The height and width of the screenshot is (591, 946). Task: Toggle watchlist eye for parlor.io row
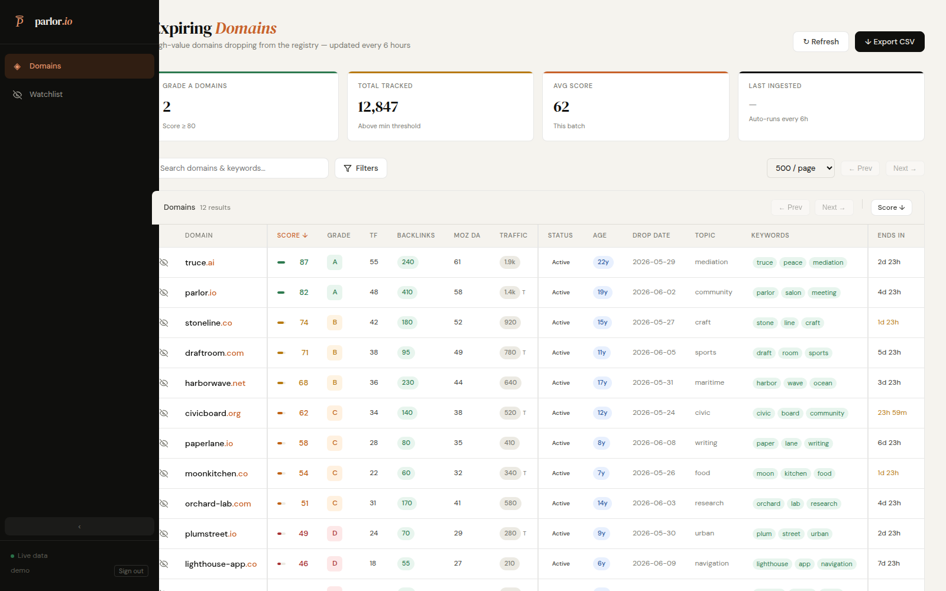[164, 293]
